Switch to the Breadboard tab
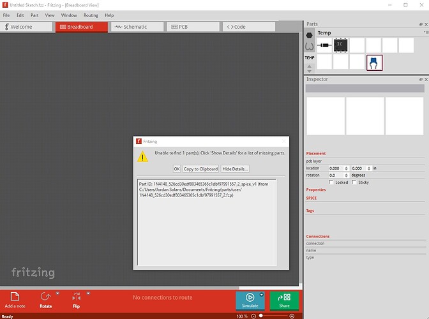This screenshot has width=429, height=319. (x=82, y=27)
